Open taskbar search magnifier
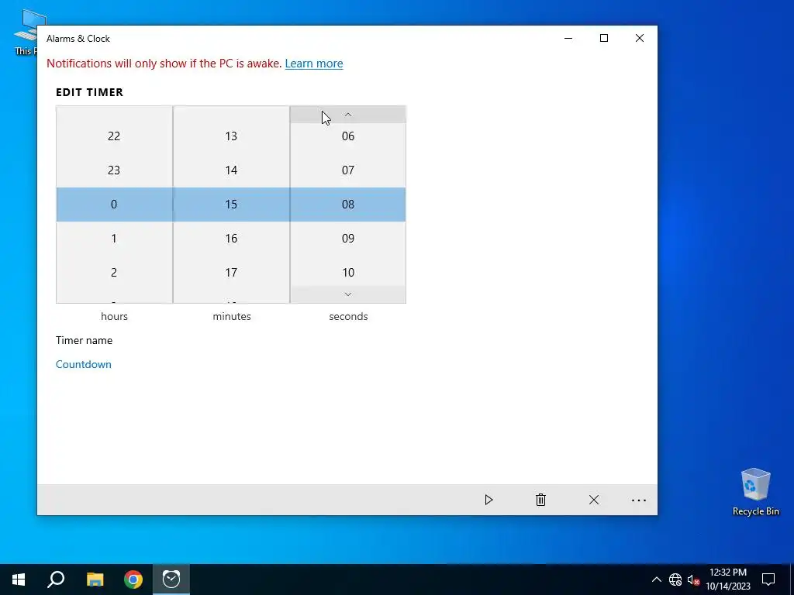This screenshot has width=794, height=595. (56, 580)
